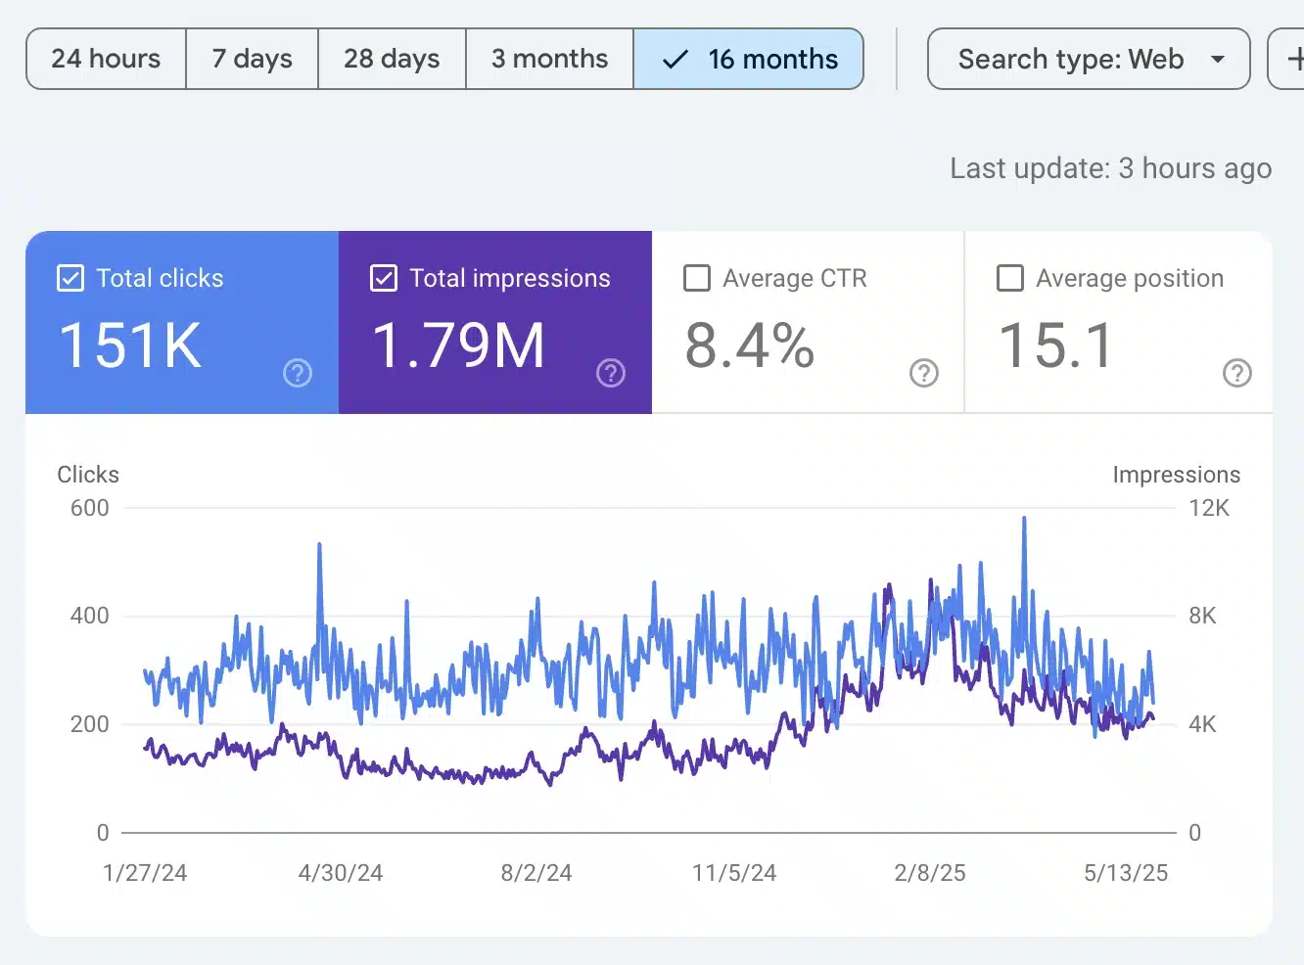
Task: Select the 24 hours date range
Action: 106,60
